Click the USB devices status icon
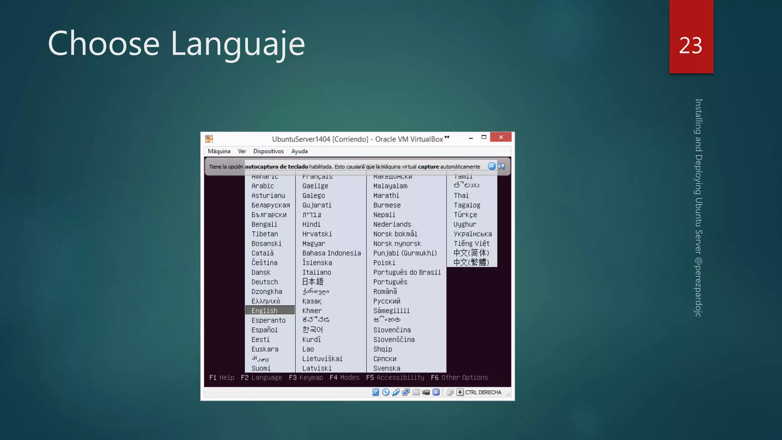Viewport: 782px width, 440px height. [396, 392]
